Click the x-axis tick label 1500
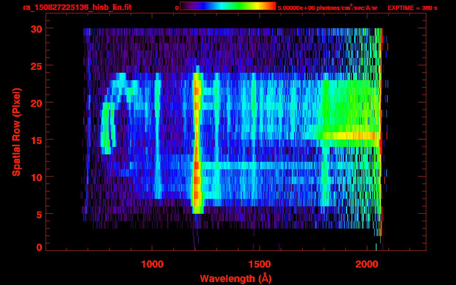 coord(259,264)
